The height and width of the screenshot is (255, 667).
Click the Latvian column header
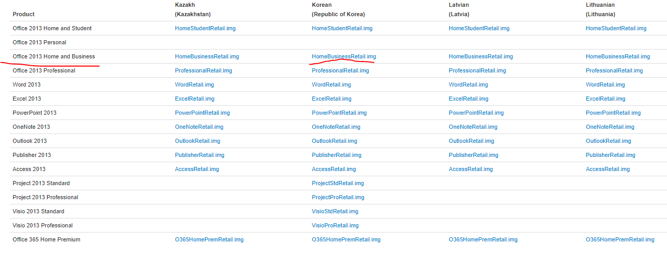point(459,9)
